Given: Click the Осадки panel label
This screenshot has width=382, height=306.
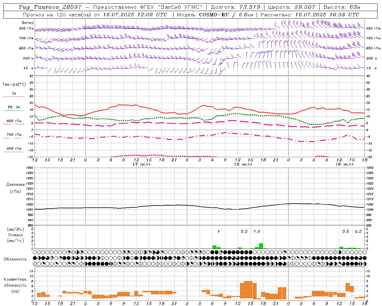Looking at the screenshot, I should [x=15, y=235].
